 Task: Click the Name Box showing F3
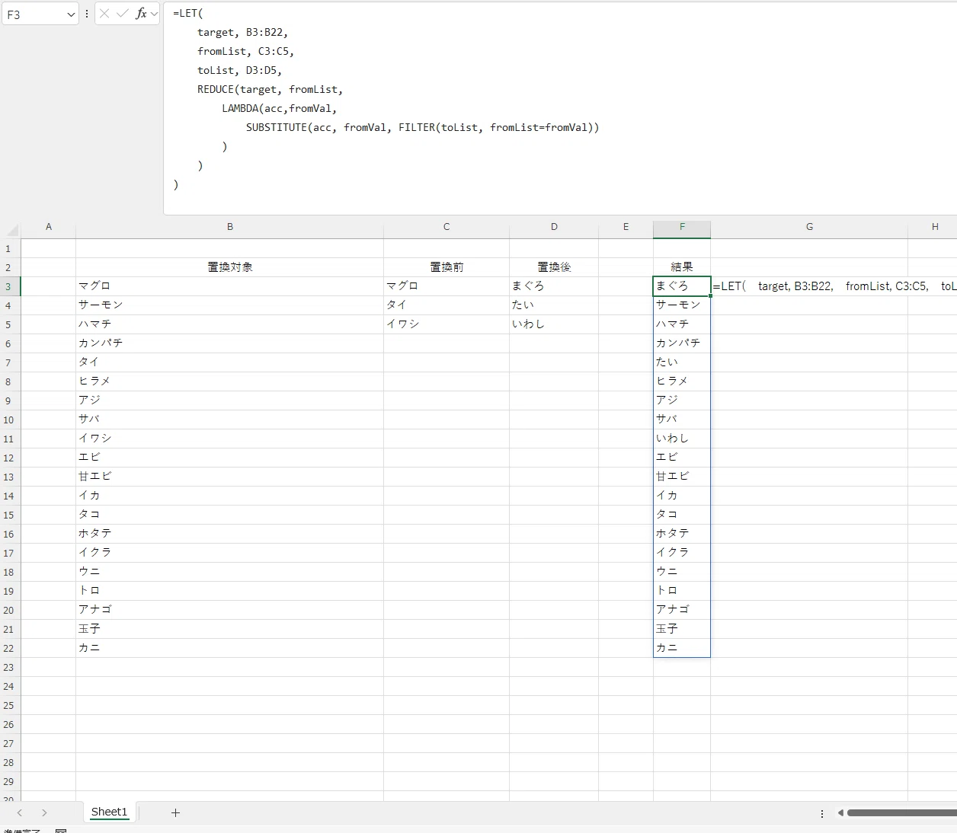[x=34, y=14]
